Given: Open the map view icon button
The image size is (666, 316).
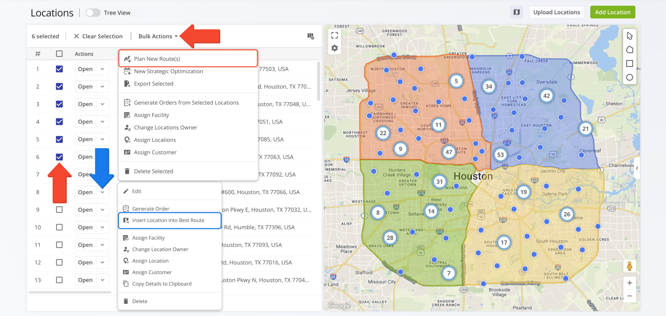Looking at the screenshot, I should coord(517,12).
